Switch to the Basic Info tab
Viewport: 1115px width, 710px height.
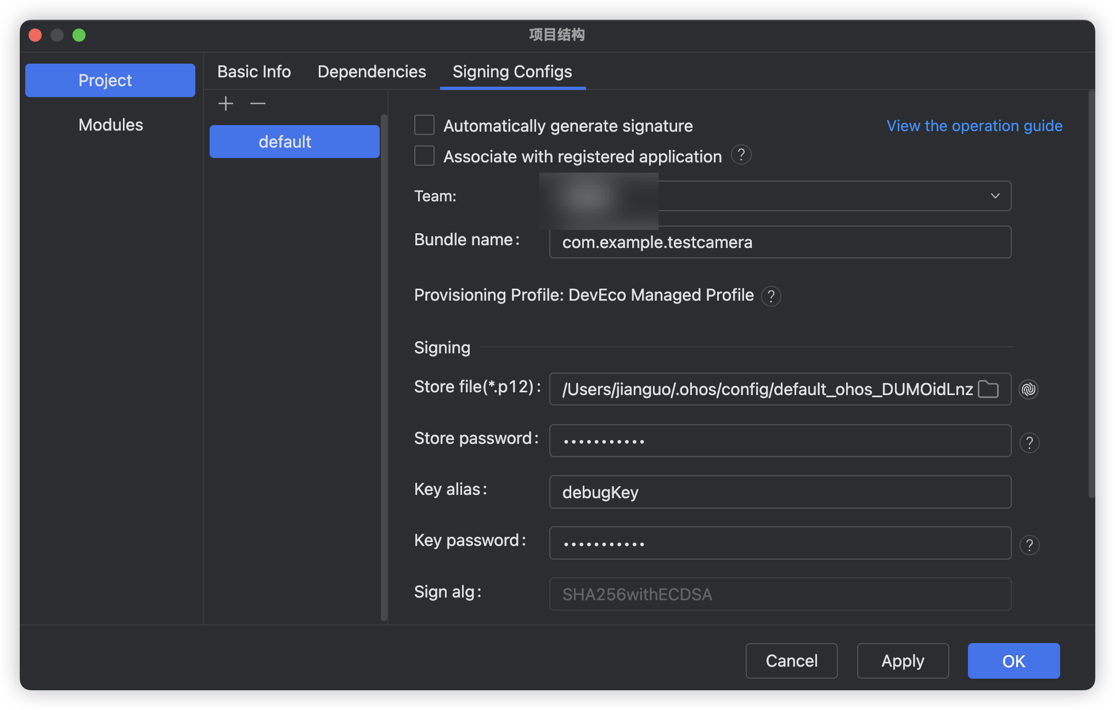pyautogui.click(x=254, y=72)
